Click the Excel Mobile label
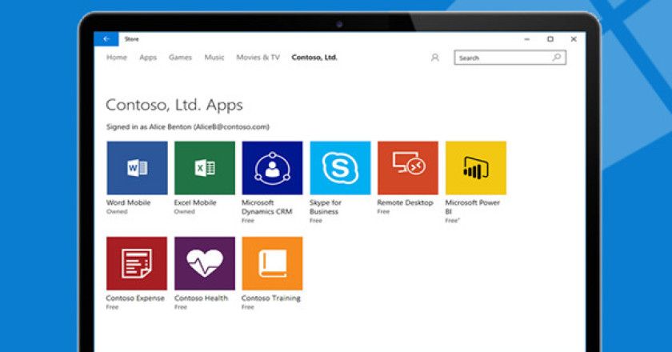Image resolution: width=672 pixels, height=352 pixels. coord(195,202)
